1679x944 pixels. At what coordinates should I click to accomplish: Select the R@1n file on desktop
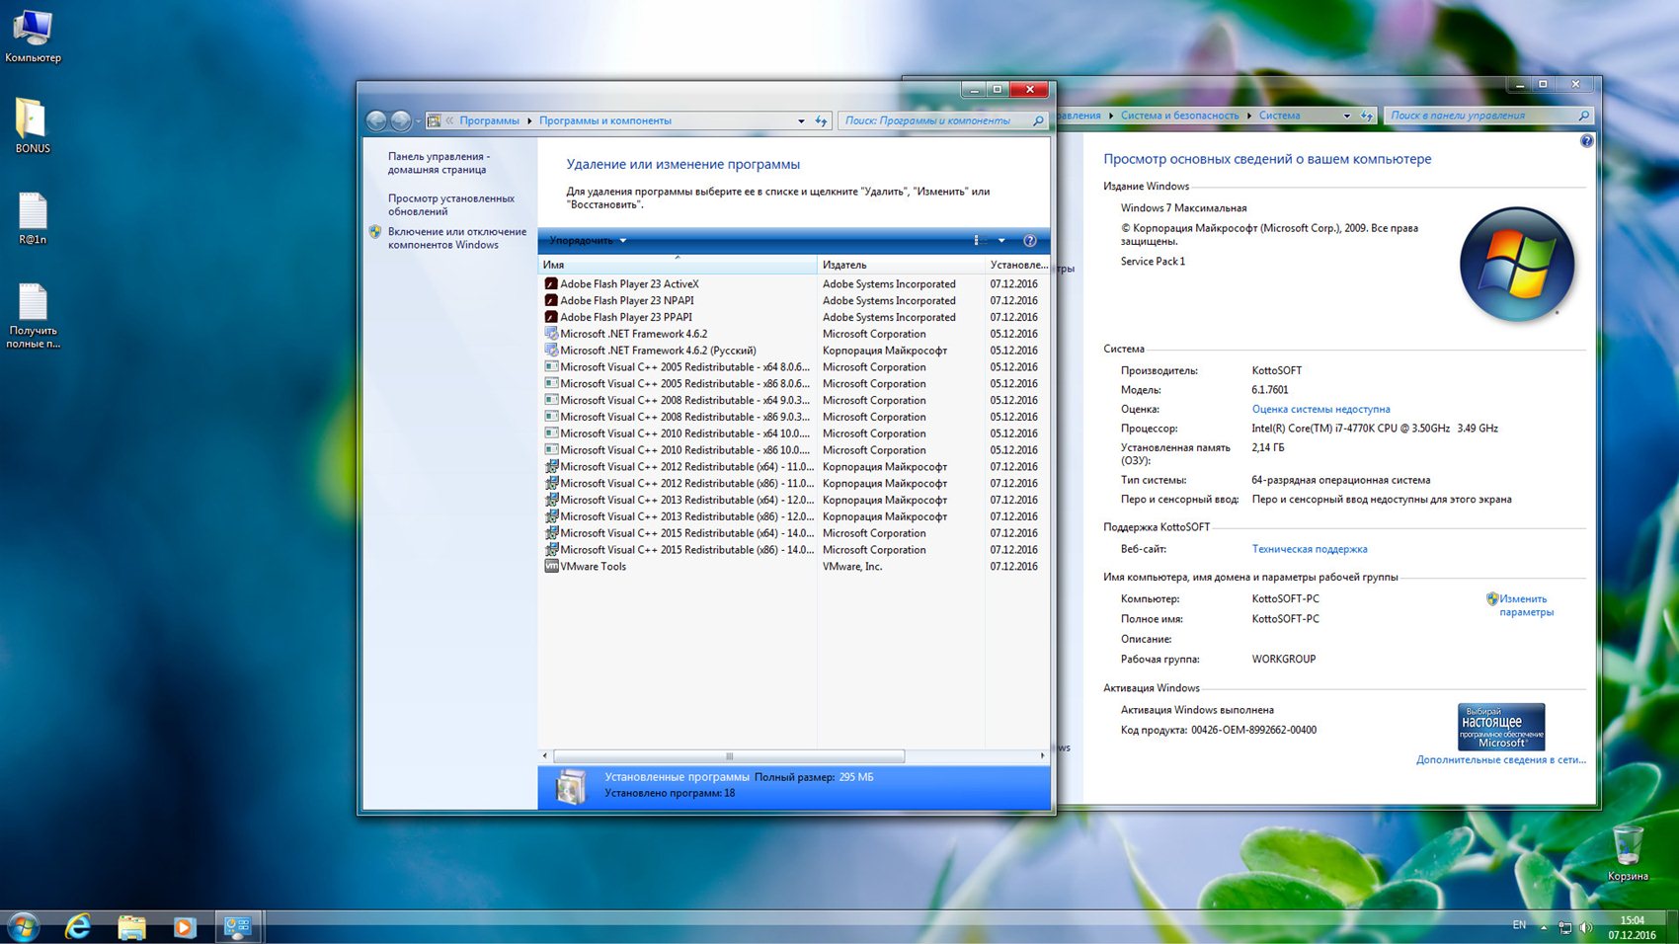point(33,218)
